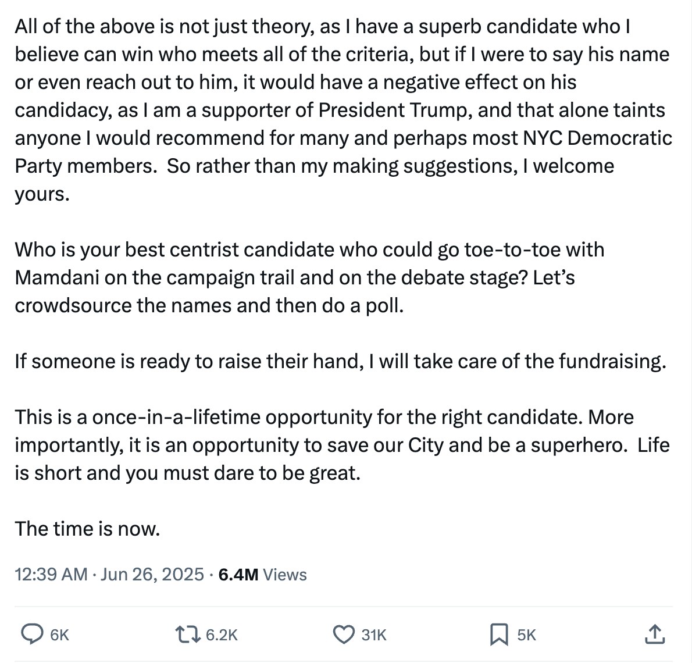
Task: Click the paragraph beginning 'All of the above'
Action: coord(343,110)
